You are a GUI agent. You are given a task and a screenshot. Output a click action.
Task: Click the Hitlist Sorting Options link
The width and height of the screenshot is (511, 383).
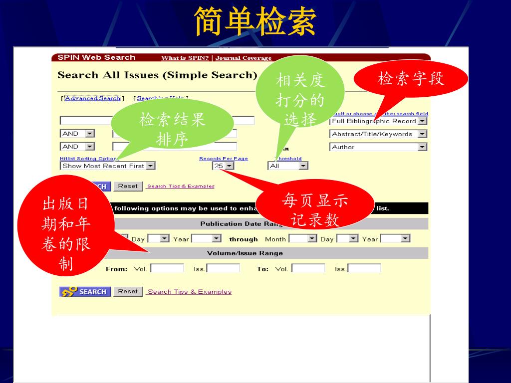[88, 159]
